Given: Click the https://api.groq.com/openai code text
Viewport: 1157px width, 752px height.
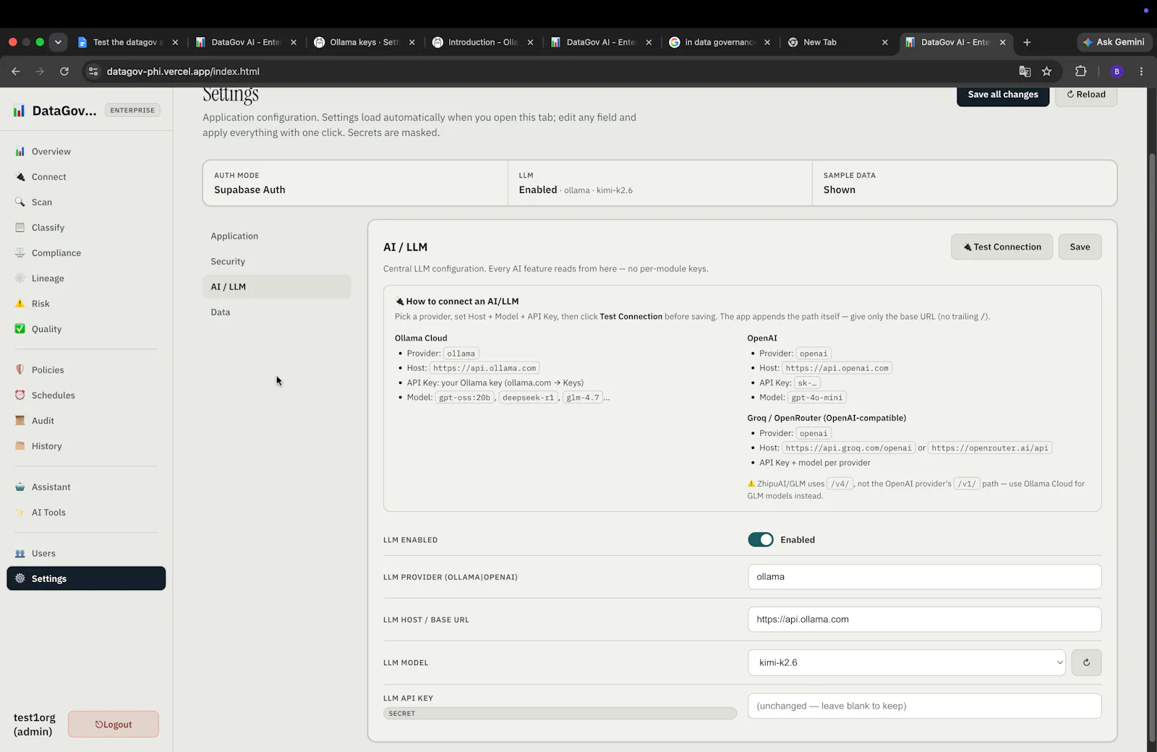Looking at the screenshot, I should pyautogui.click(x=848, y=448).
